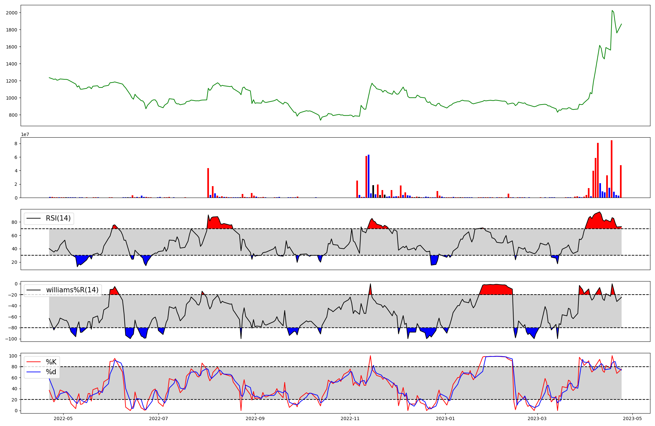This screenshot has width=655, height=426.
Task: Click the 2000 price axis tick label
Action: pyautogui.click(x=11, y=13)
